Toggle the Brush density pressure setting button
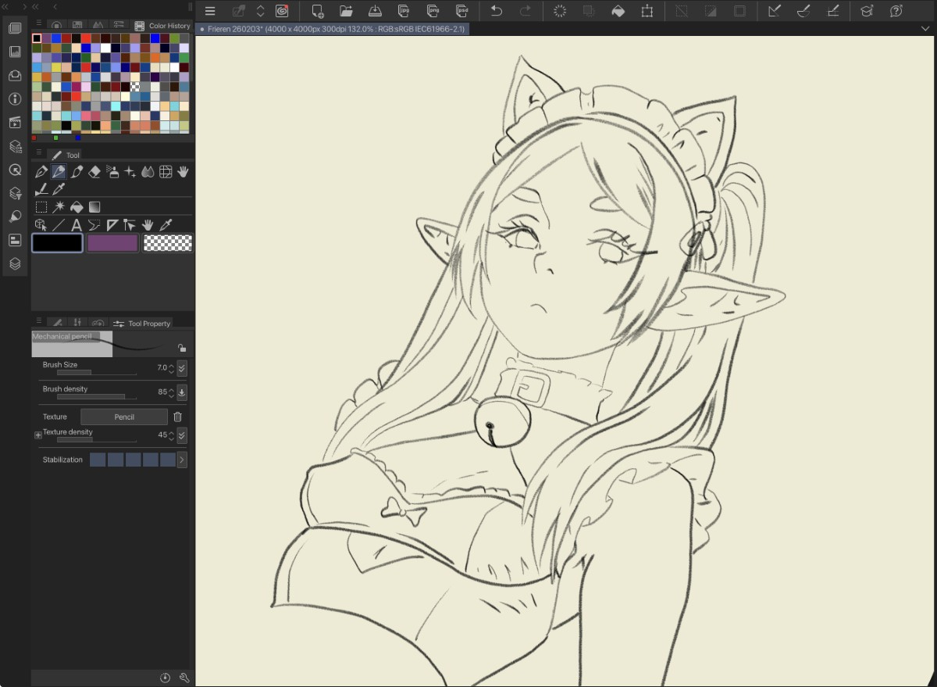The height and width of the screenshot is (687, 937). coord(182,392)
